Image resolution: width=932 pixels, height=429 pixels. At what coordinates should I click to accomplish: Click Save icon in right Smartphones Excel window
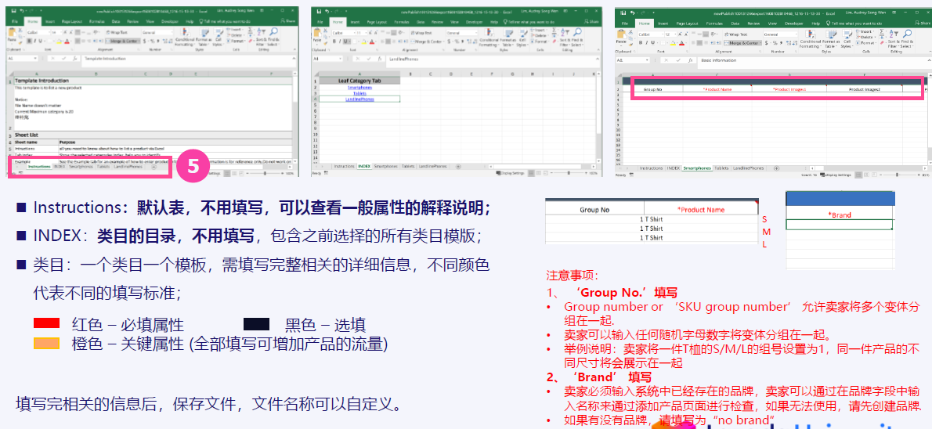click(623, 13)
